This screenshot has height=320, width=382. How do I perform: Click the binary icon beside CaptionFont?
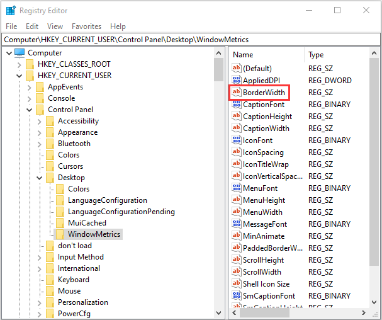pyautogui.click(x=237, y=105)
